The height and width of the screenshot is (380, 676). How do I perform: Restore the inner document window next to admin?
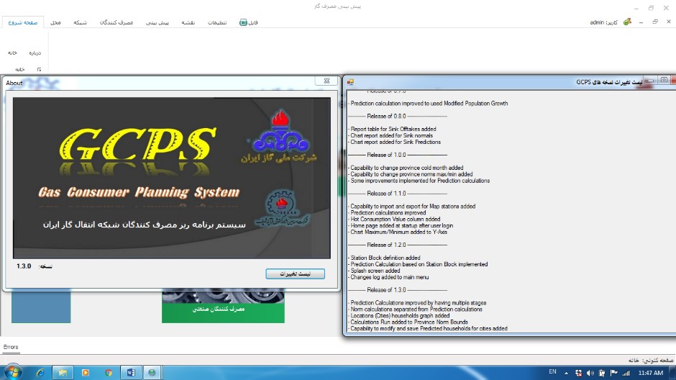pyautogui.click(x=655, y=22)
